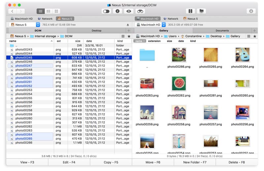
Task: Add a new tab in the left pane
Action: [x=129, y=31]
